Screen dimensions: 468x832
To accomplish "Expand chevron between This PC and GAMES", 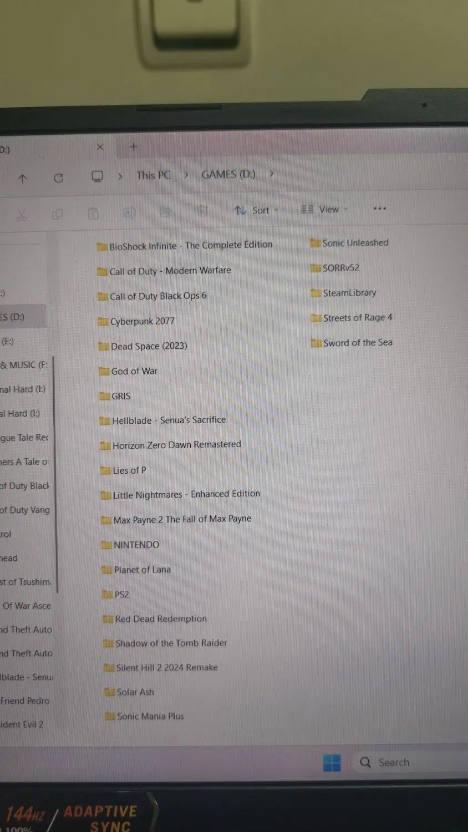I will pos(186,175).
